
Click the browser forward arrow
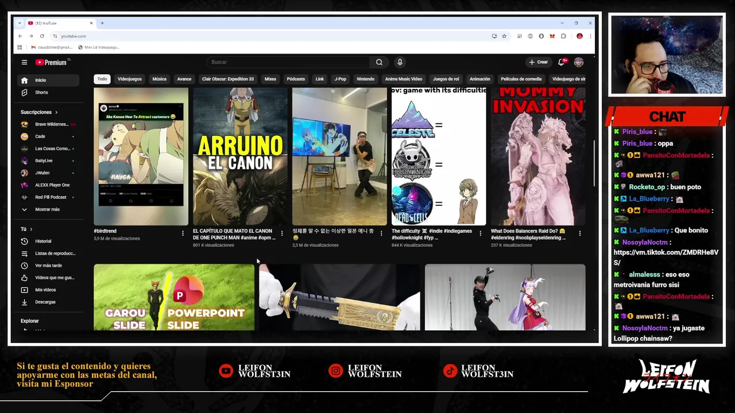[x=31, y=36]
